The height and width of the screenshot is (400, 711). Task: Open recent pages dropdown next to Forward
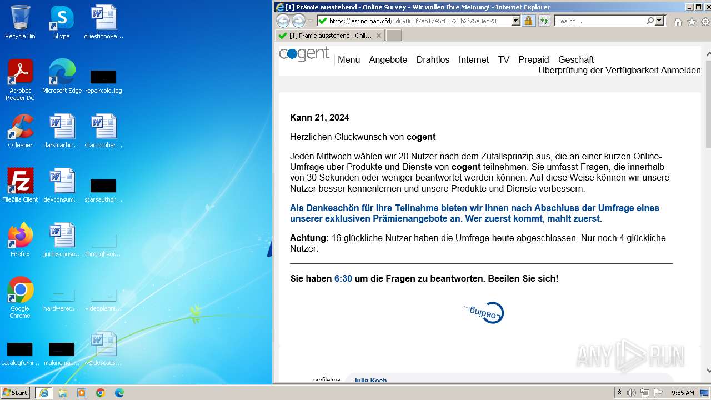pos(311,21)
